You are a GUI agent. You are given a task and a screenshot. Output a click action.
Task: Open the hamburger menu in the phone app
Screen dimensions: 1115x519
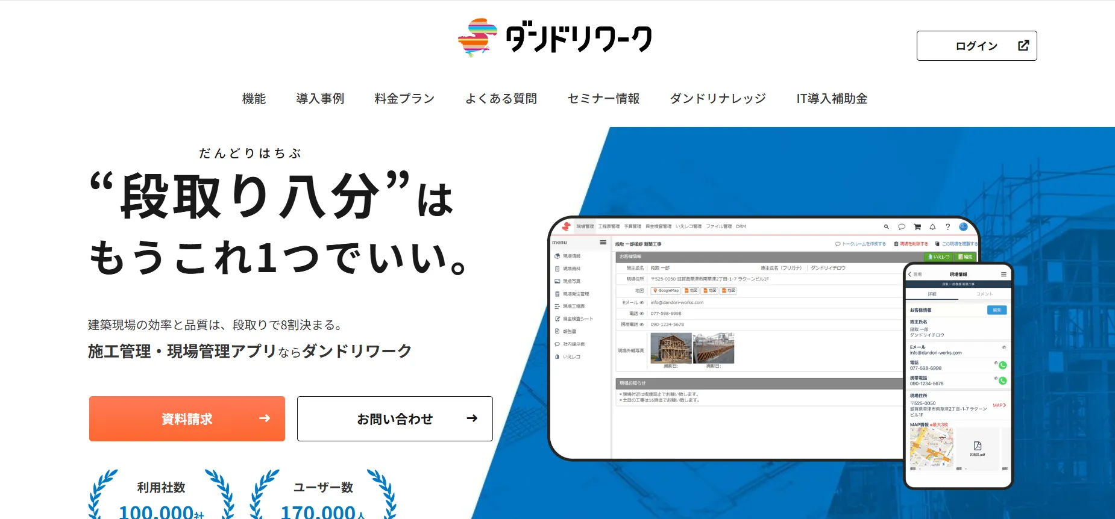[1003, 275]
